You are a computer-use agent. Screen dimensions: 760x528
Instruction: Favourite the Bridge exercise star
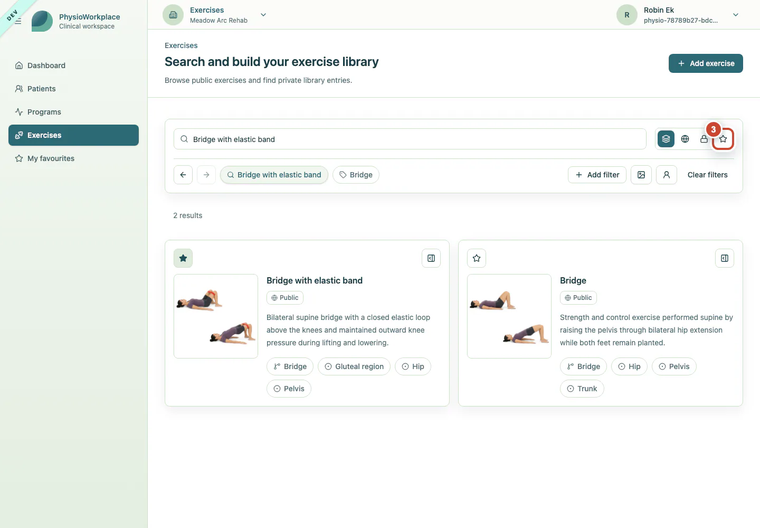coord(477,258)
